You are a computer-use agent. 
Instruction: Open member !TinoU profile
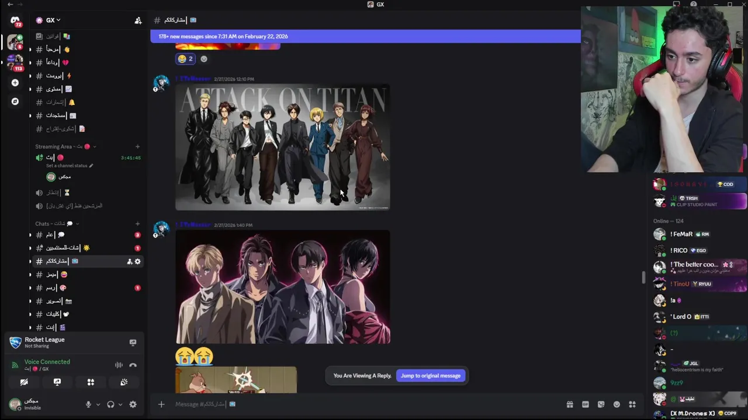click(699, 283)
